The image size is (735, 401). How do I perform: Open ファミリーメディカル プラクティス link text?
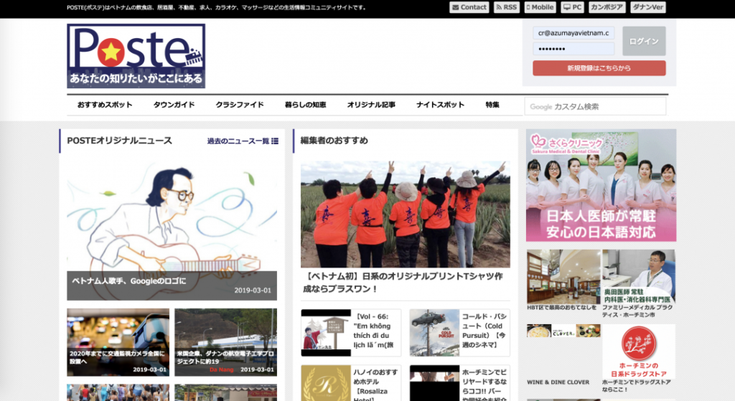637,311
